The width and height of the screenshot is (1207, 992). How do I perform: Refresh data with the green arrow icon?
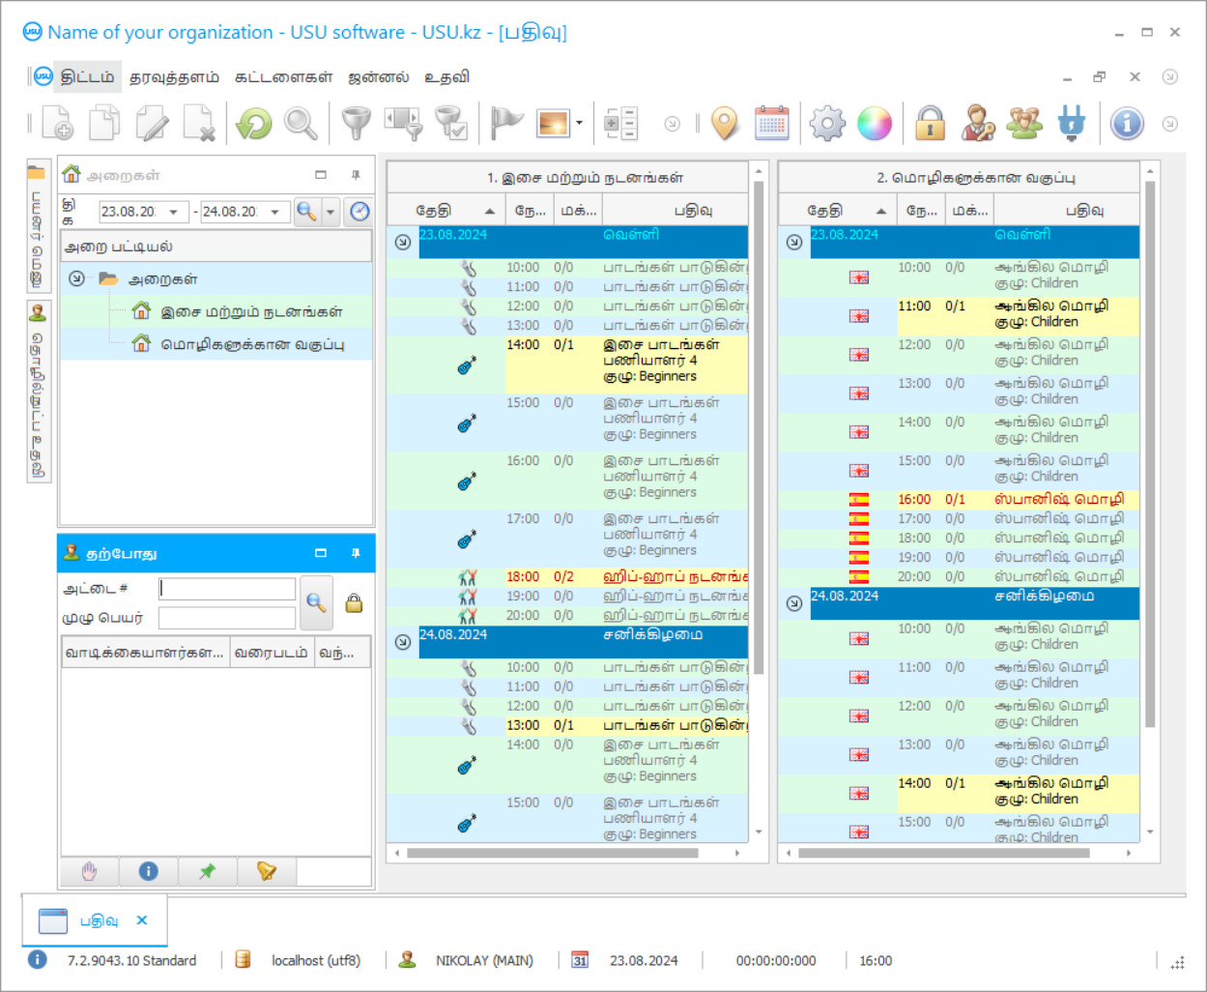(254, 124)
